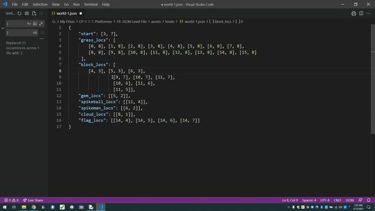The height and width of the screenshot is (211, 375).
Task: Open the Edit menu
Action: point(25,4)
